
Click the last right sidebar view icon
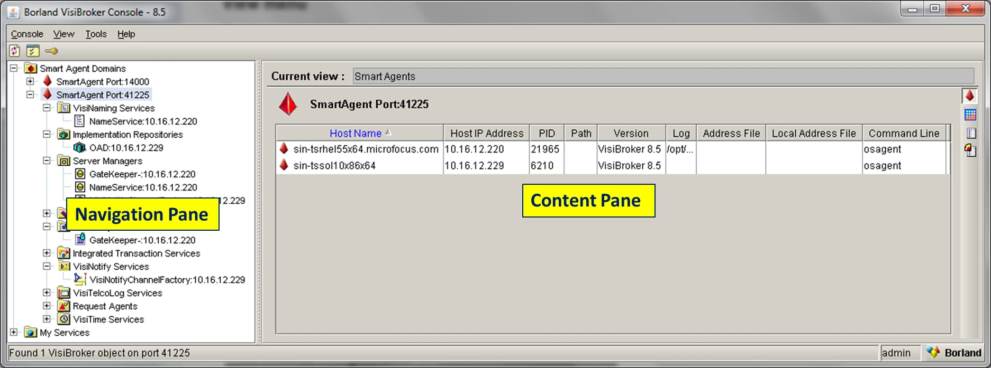click(970, 150)
